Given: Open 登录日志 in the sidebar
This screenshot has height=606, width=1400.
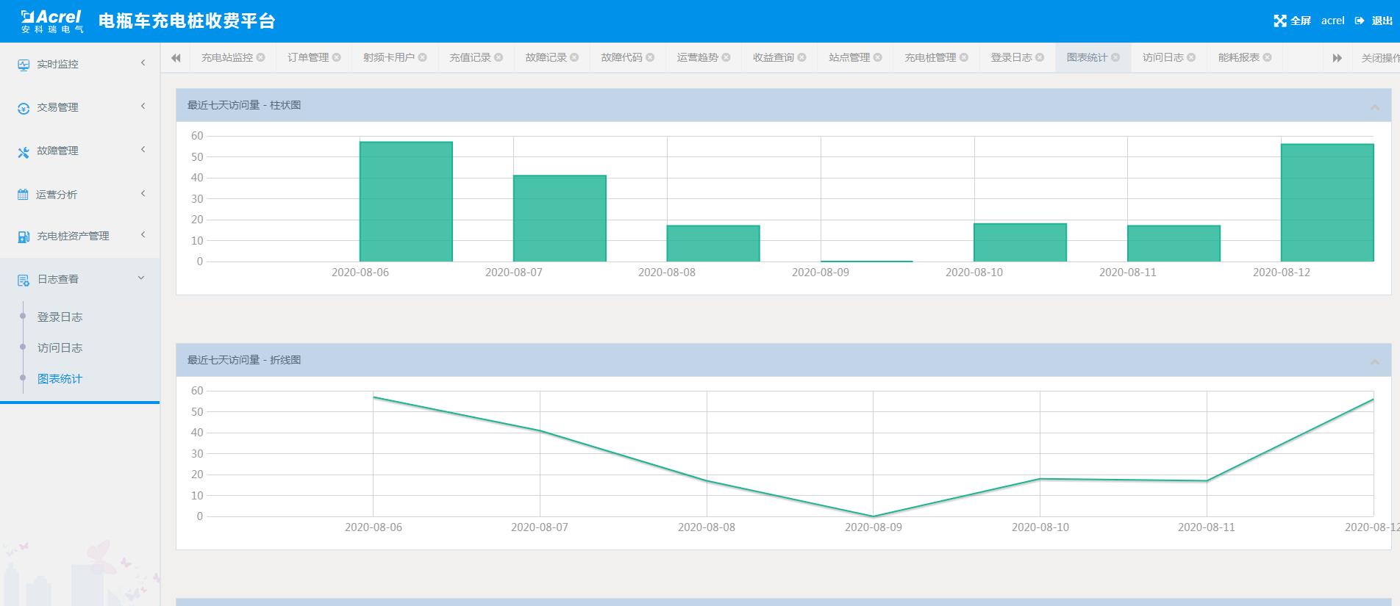Looking at the screenshot, I should click(60, 317).
